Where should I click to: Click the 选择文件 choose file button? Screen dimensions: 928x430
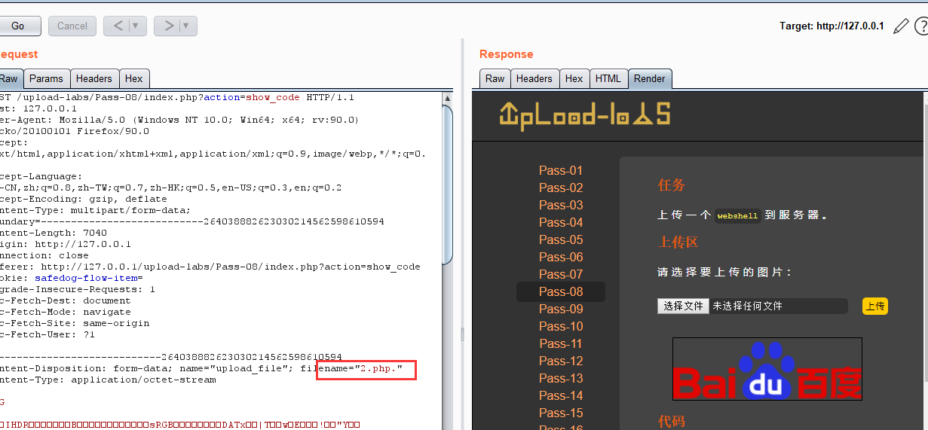click(x=683, y=306)
